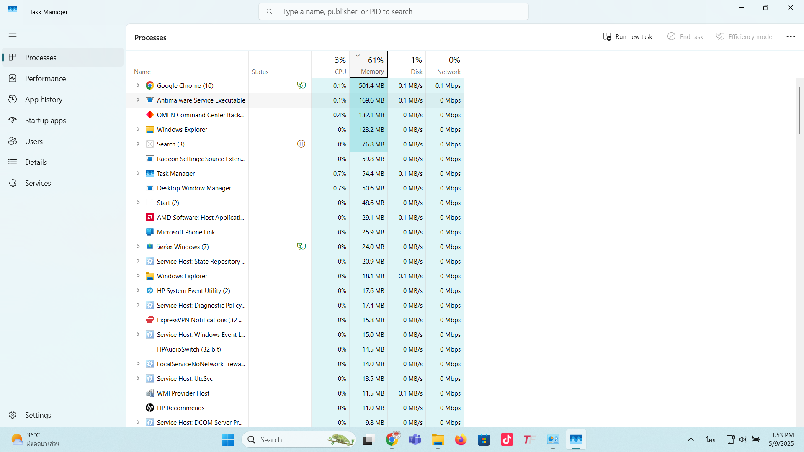Open File Explorer from the taskbar
The image size is (804, 452).
coord(438,439)
